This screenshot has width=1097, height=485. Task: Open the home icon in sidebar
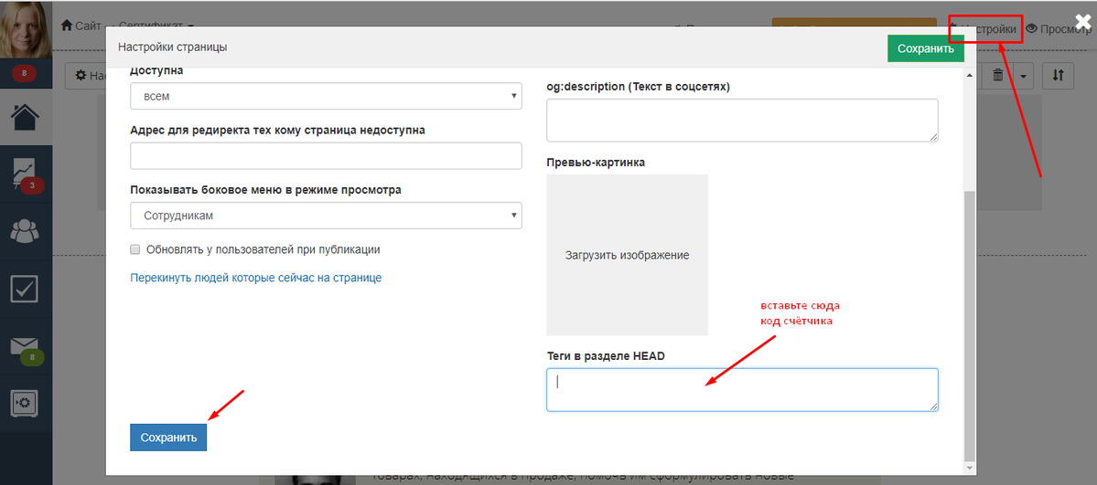26,116
